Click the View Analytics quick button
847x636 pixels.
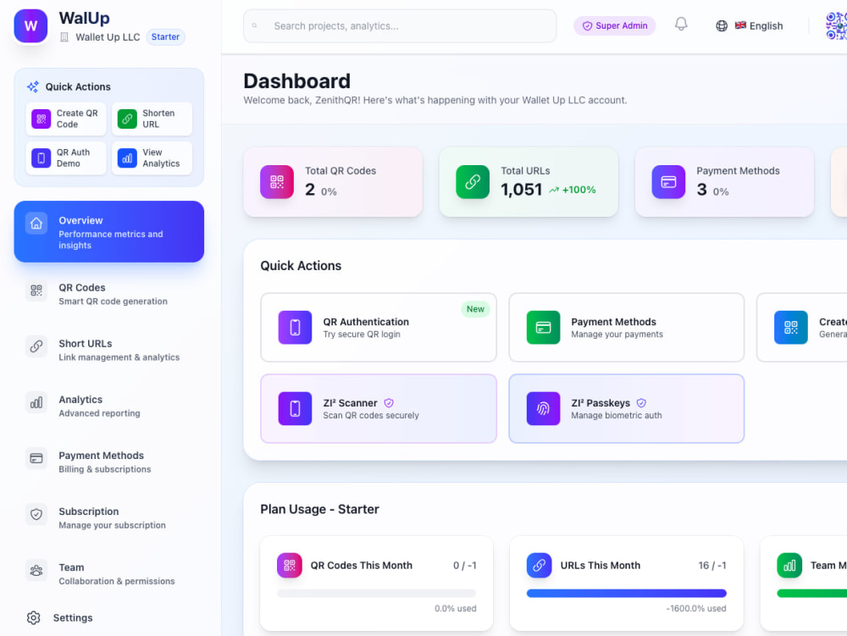point(152,158)
